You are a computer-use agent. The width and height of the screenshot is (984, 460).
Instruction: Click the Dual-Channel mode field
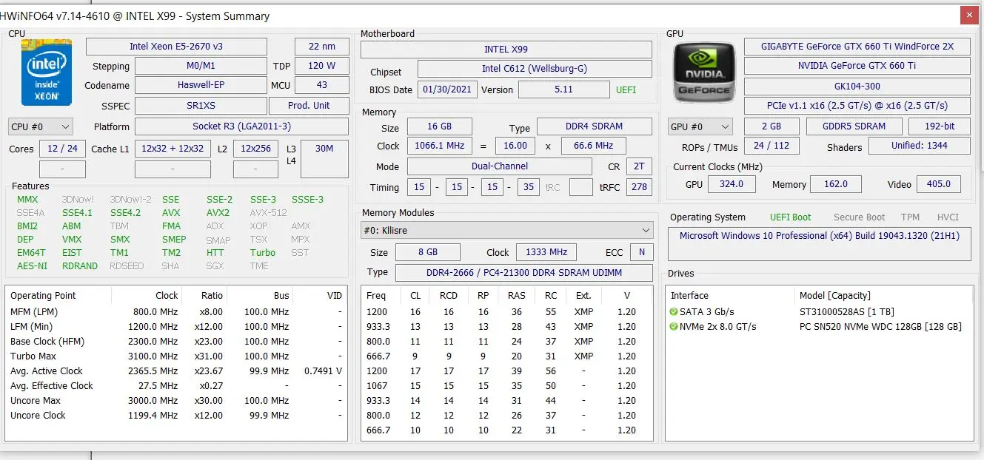(500, 166)
